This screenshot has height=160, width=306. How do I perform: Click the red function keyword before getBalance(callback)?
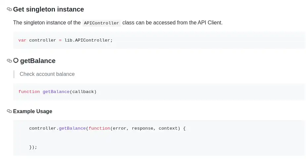coord(29,92)
